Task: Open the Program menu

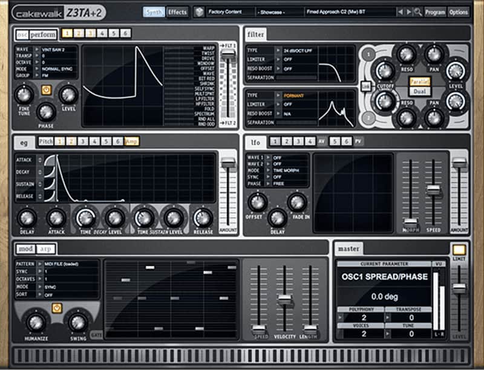Action: pos(435,12)
